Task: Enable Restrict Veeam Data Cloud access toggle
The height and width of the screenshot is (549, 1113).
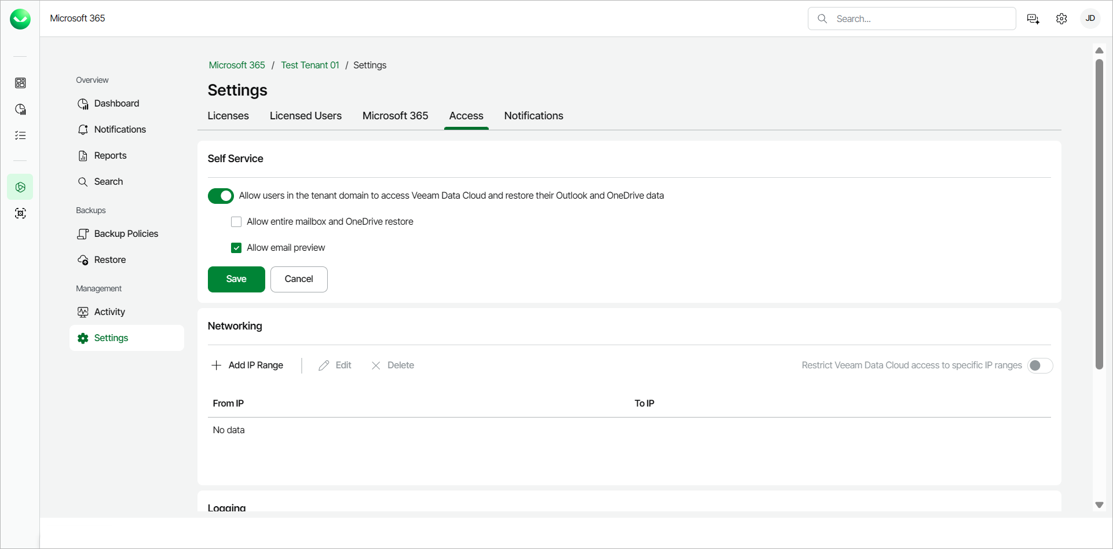Action: coord(1039,365)
